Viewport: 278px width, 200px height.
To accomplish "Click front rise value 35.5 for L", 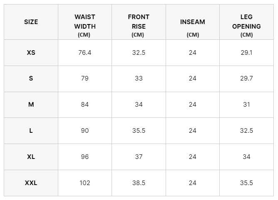I will click(139, 131).
